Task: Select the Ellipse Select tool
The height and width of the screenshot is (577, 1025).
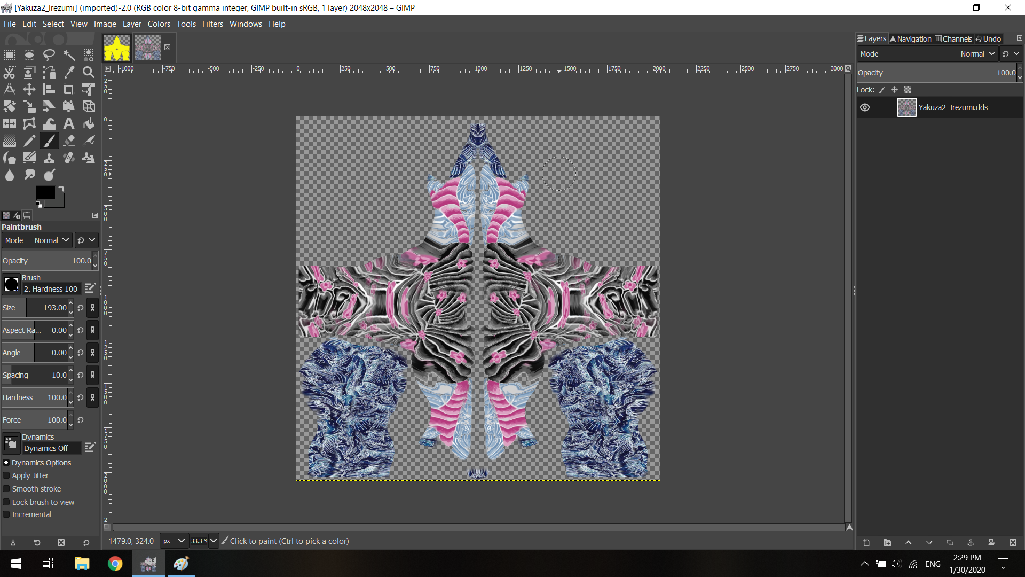Action: (x=29, y=55)
